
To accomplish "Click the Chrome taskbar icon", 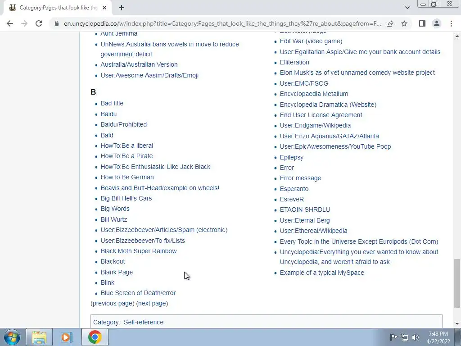I will [x=95, y=337].
